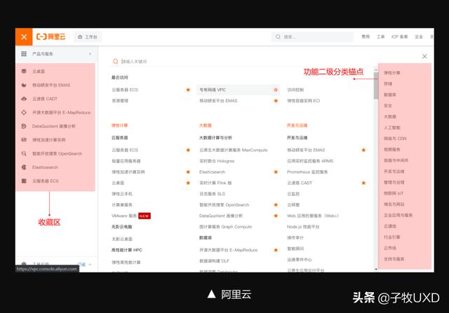Viewport: 449px width, 313px height.
Task: Open 图计算服务 Graph Compute link
Action: tap(226, 227)
